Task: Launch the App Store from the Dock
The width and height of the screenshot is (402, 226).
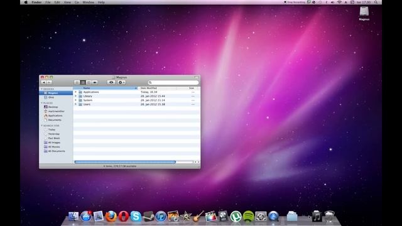Action: [x=86, y=217]
